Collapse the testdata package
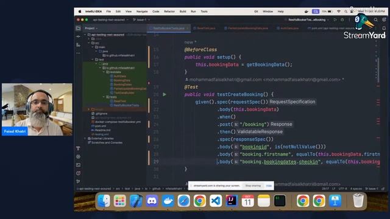Image resolution: width=390 pixels, height=219 pixels. (104, 72)
